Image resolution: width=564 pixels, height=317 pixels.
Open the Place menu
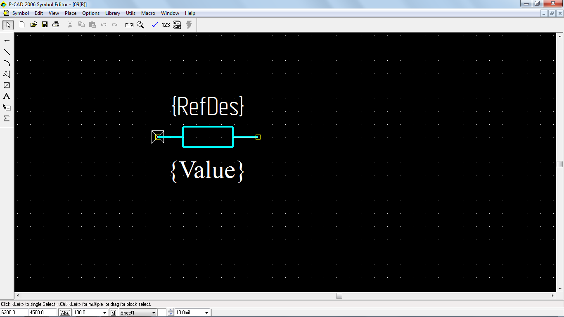pos(71,13)
